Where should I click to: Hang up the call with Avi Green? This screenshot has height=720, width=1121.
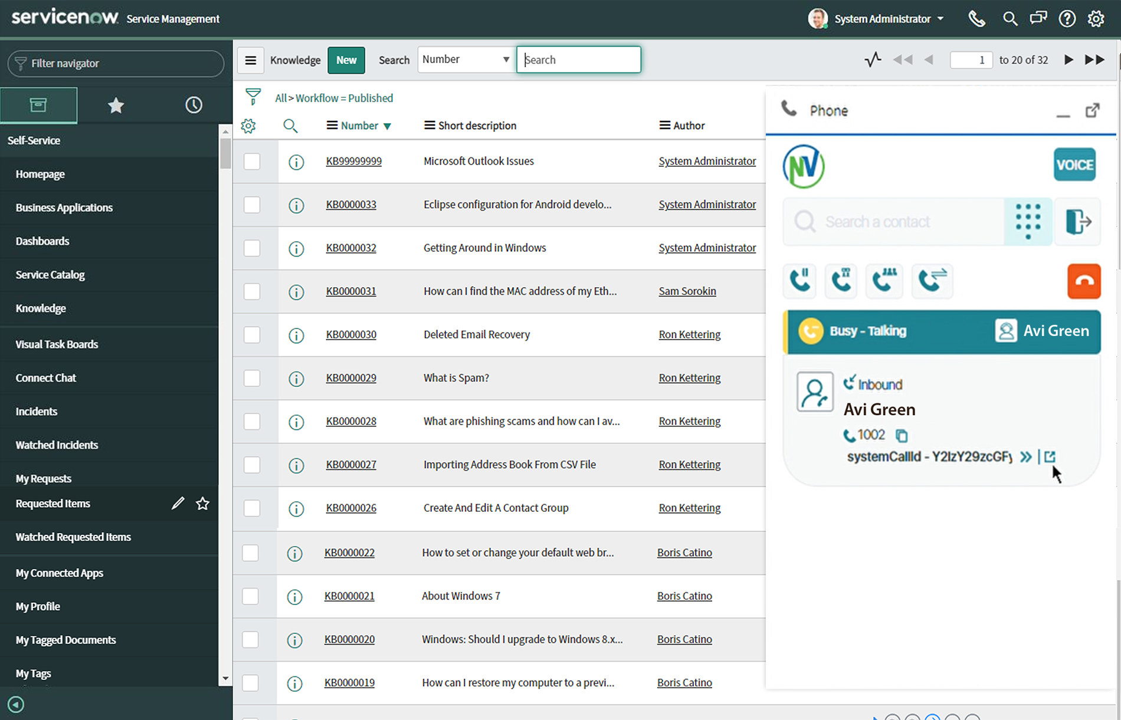[x=1084, y=281]
